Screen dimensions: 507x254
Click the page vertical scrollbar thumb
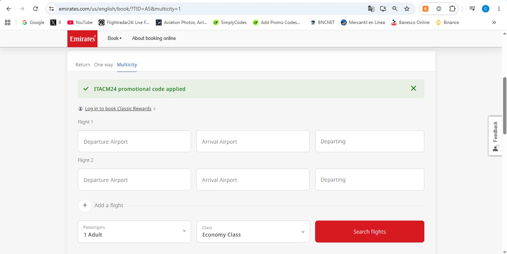[505, 106]
